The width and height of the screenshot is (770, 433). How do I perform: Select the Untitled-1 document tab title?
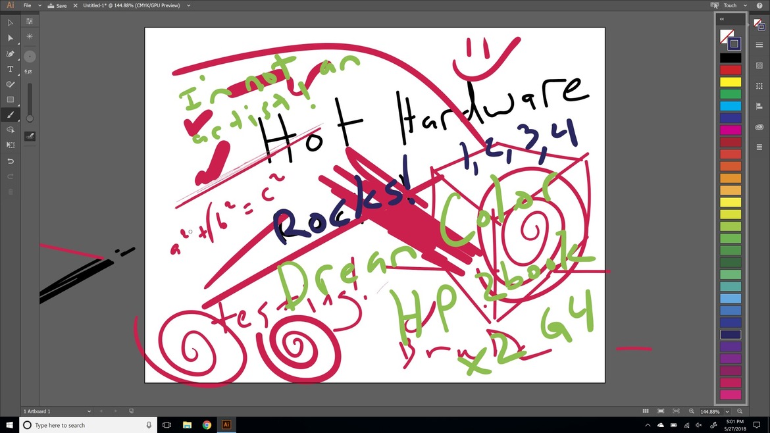pos(131,5)
